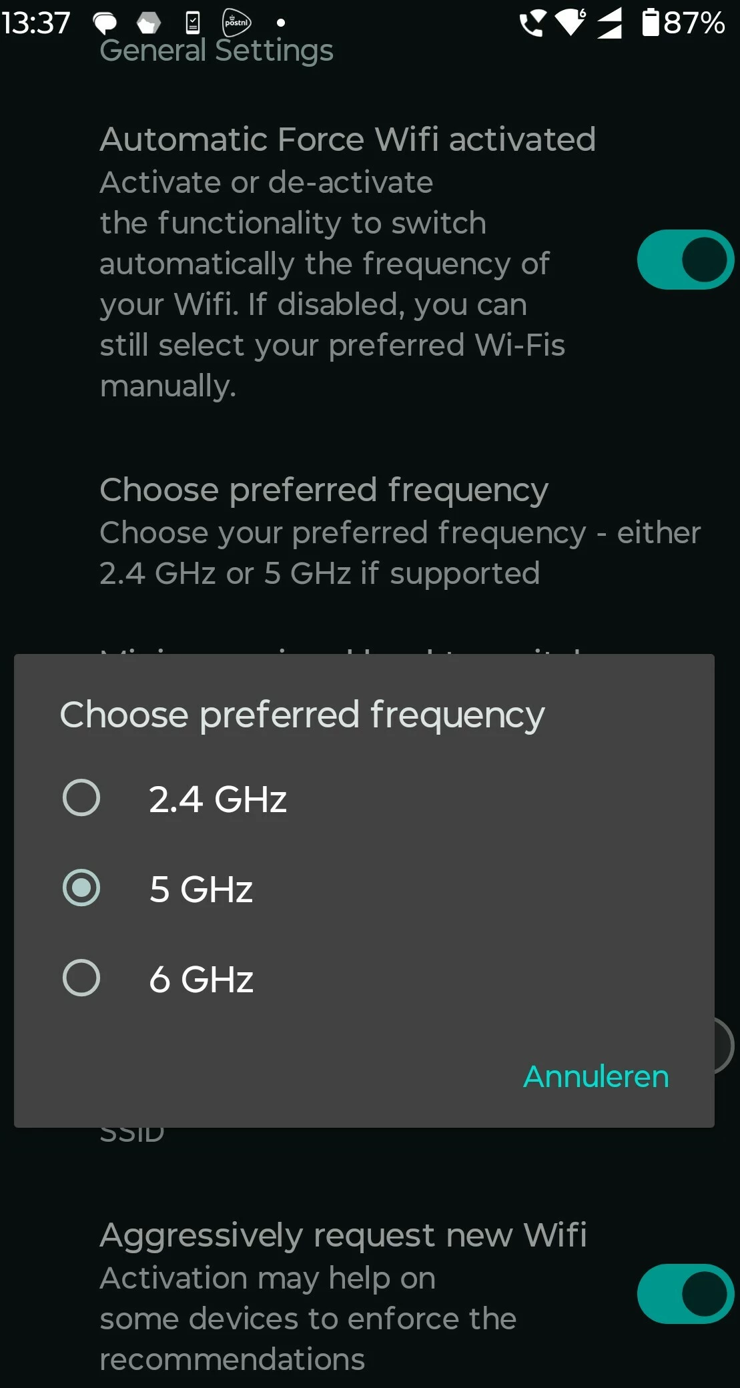
Task: Tap the General Settings header
Action: [216, 51]
